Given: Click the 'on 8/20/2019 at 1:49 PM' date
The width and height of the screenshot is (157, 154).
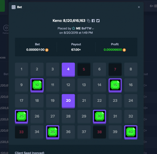Looking at the screenshot, I should pyautogui.click(x=76, y=33).
